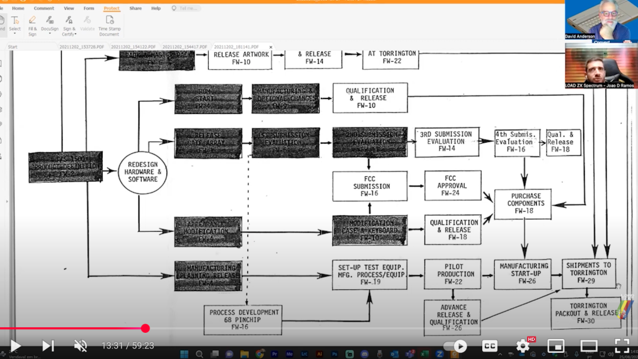Viewport: 638px width, 359px height.
Task: Open the Home ribbon tab
Action: coord(18,8)
